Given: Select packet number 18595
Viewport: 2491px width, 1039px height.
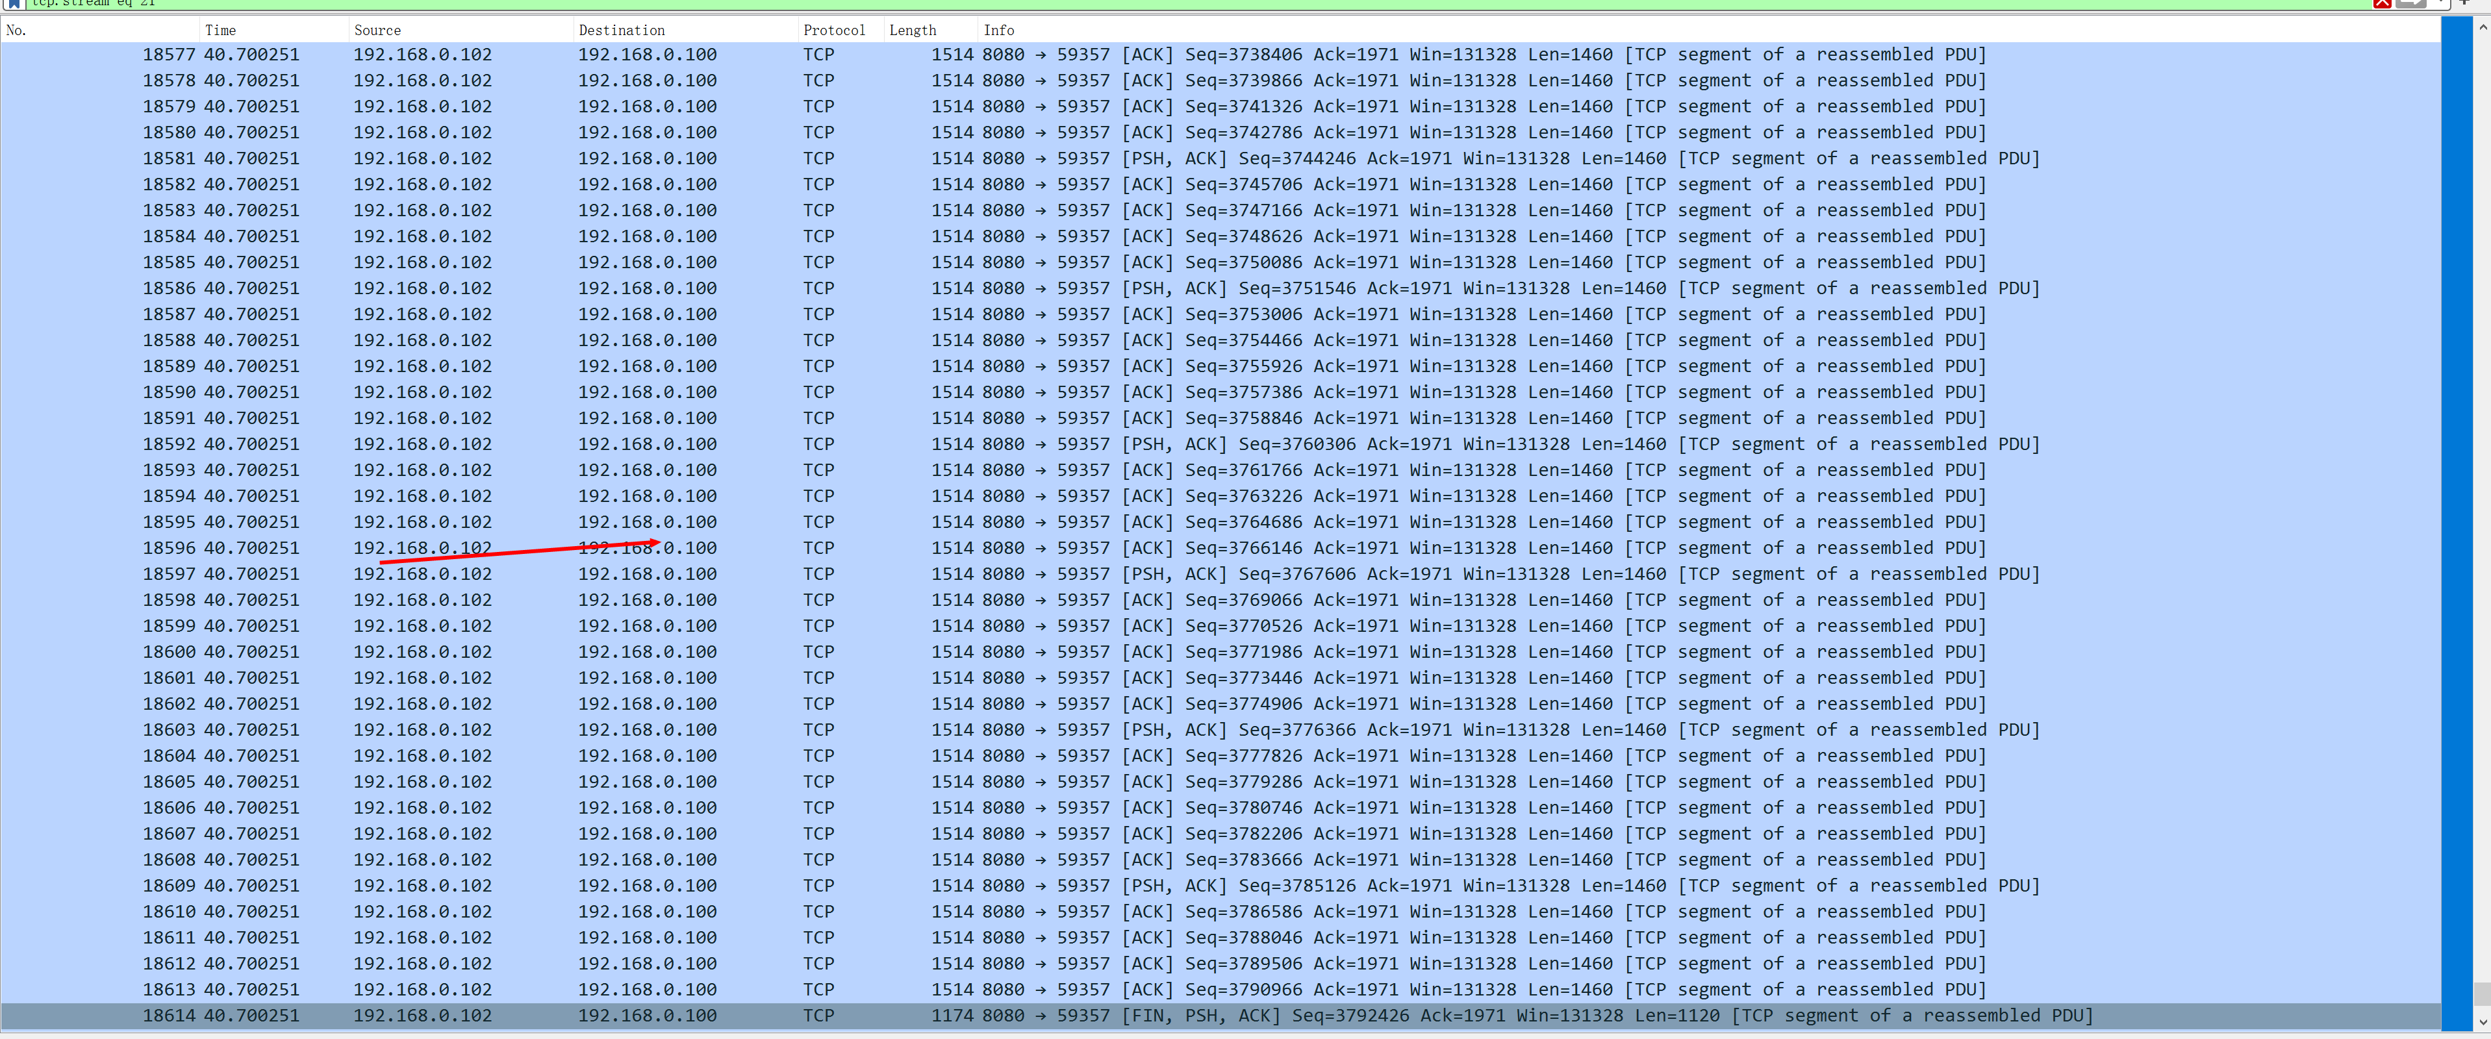Looking at the screenshot, I should 1220,522.
